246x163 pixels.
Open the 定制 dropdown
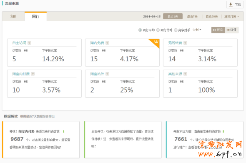197,30
